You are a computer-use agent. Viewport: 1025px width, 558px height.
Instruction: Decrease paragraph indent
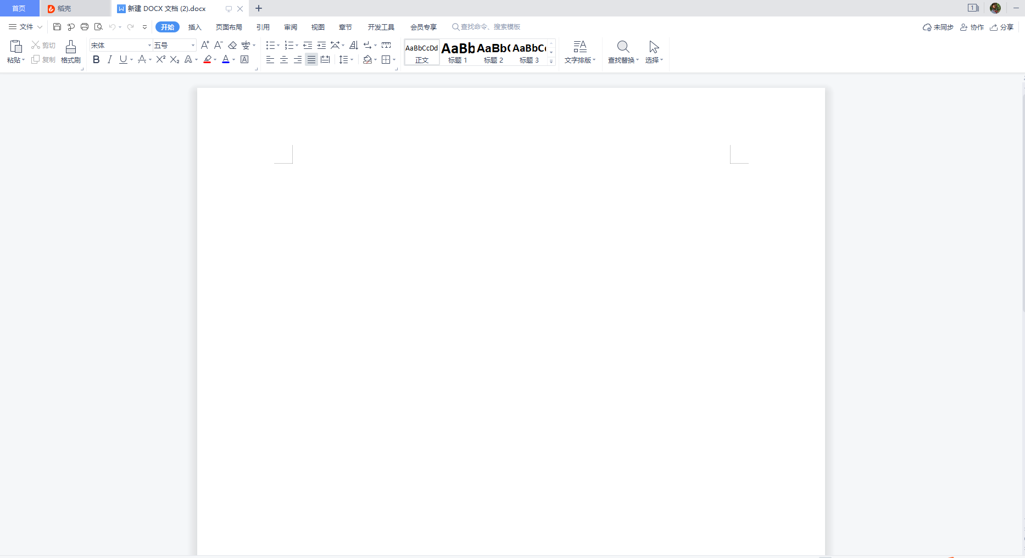pos(308,45)
